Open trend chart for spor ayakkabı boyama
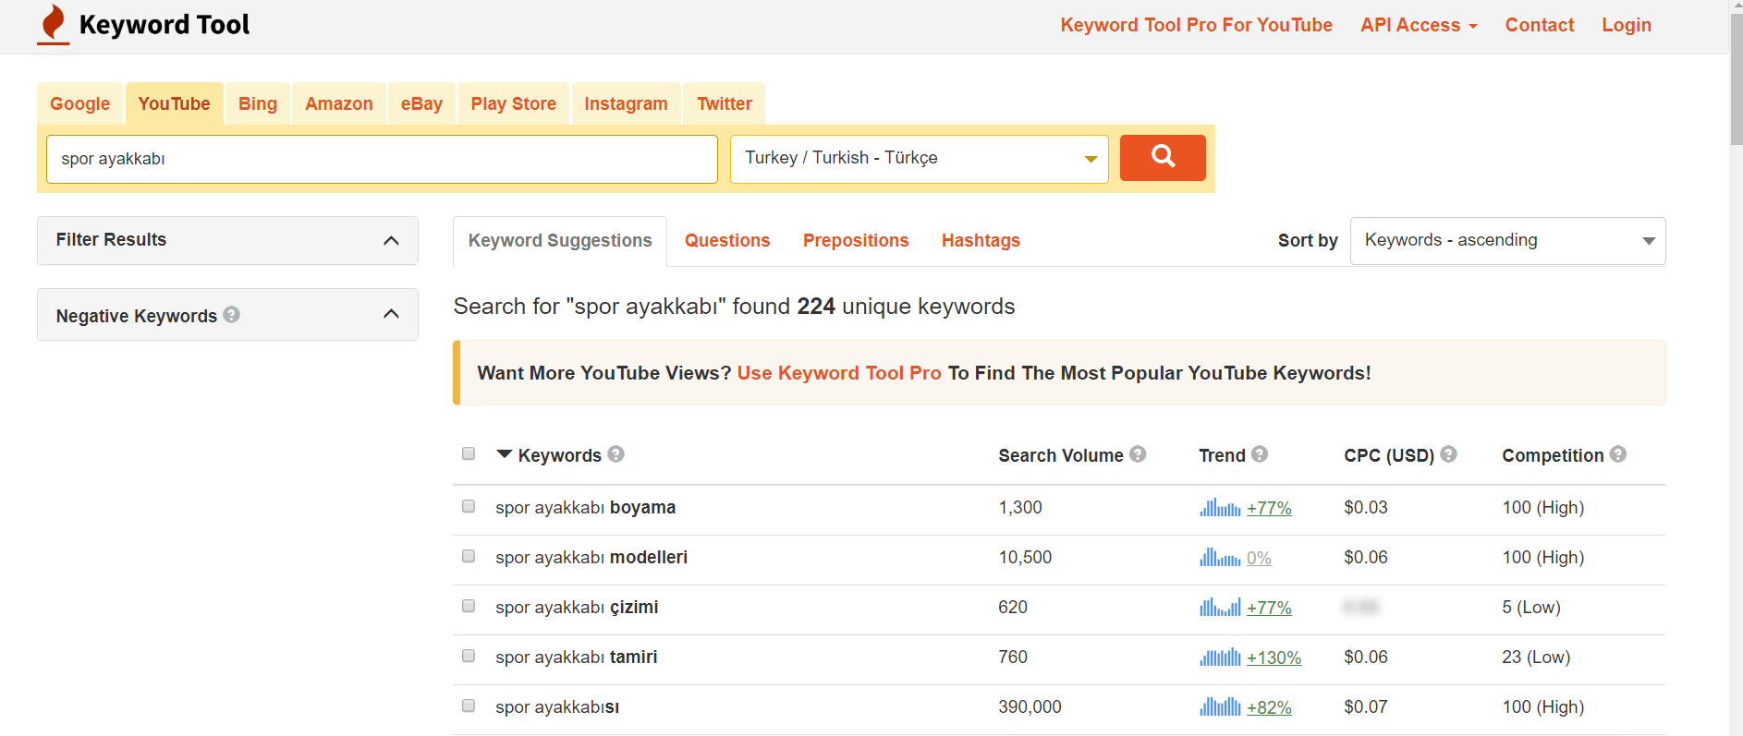Viewport: 1743px width, 736px height. tap(1220, 507)
